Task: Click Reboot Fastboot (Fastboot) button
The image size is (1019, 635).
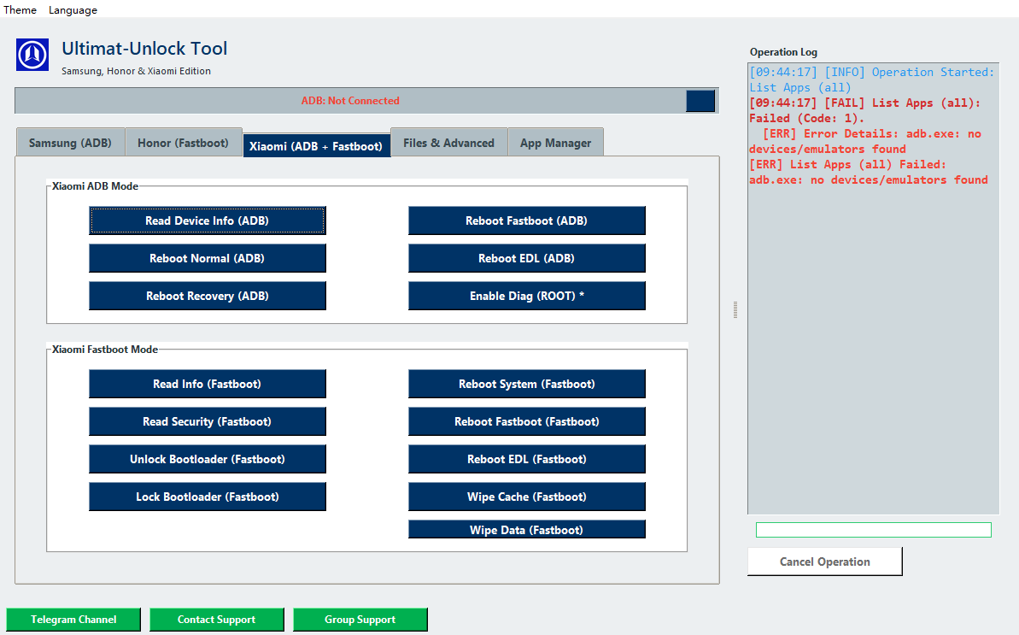Action: pyautogui.click(x=526, y=421)
